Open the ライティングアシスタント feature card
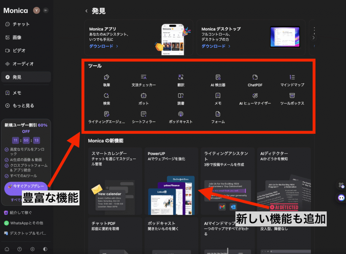 tap(227, 181)
